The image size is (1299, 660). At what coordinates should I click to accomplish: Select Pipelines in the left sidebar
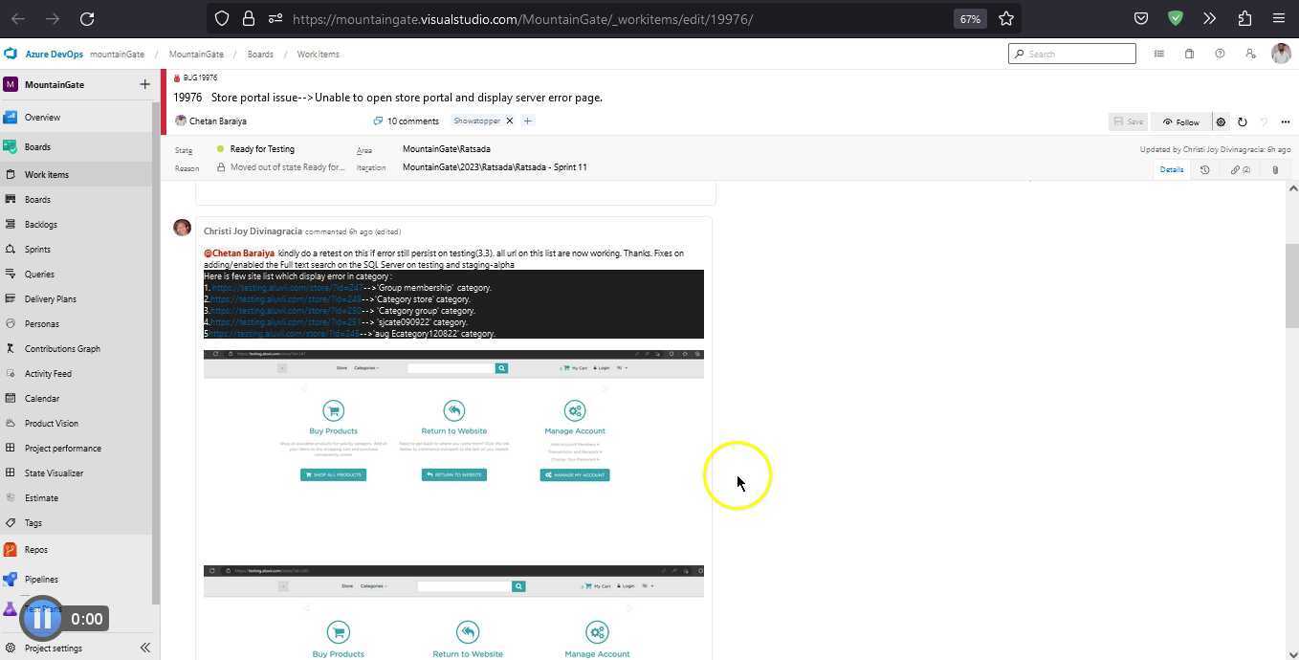41,579
